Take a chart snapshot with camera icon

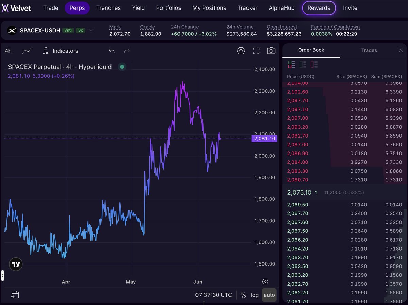[271, 51]
